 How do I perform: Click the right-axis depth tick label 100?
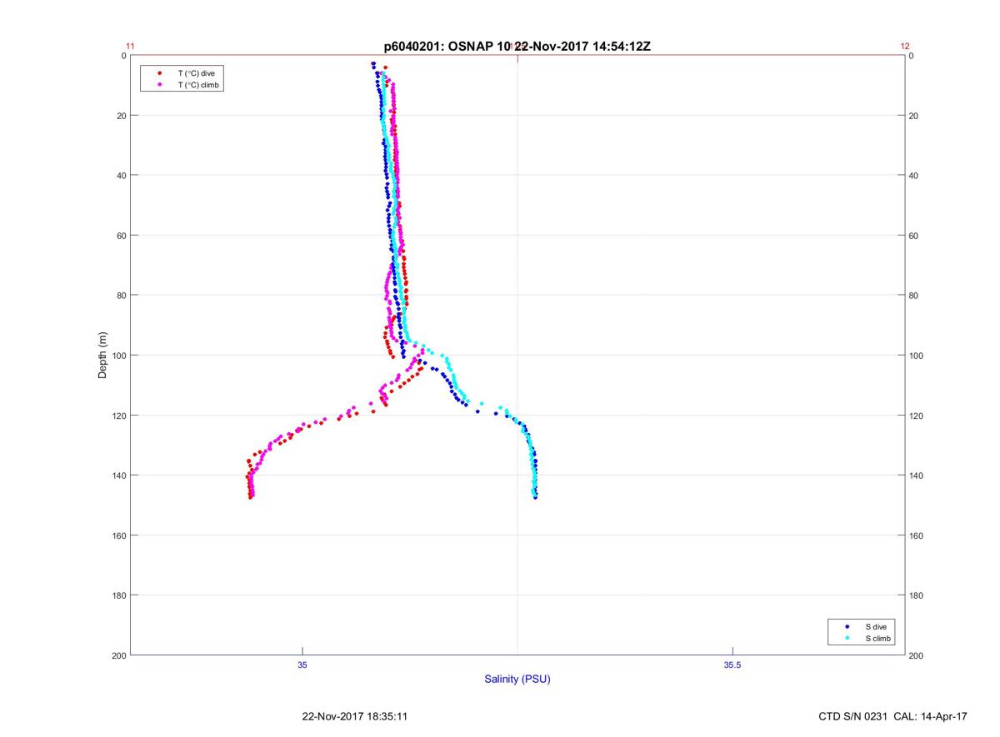[916, 356]
